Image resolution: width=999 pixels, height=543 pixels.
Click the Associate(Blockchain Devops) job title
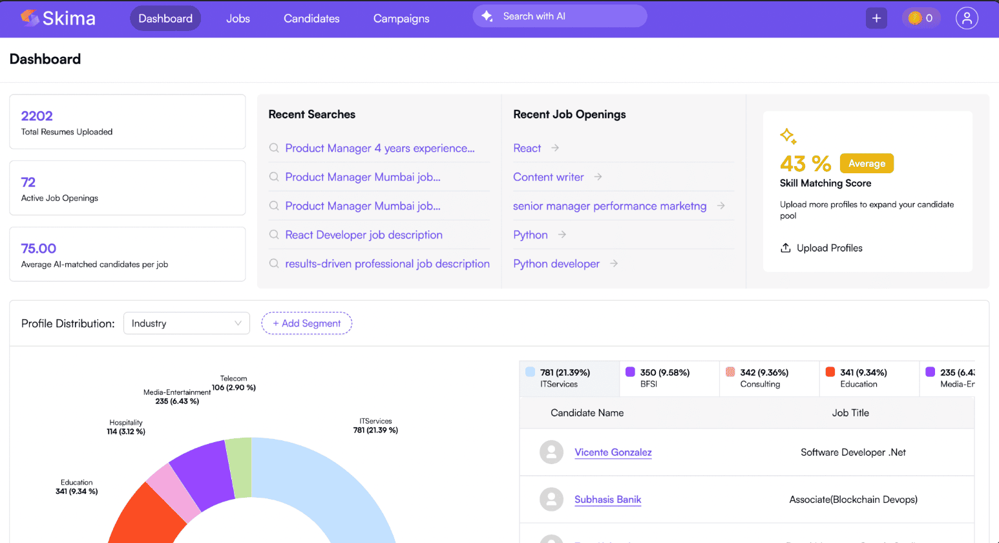click(x=854, y=499)
